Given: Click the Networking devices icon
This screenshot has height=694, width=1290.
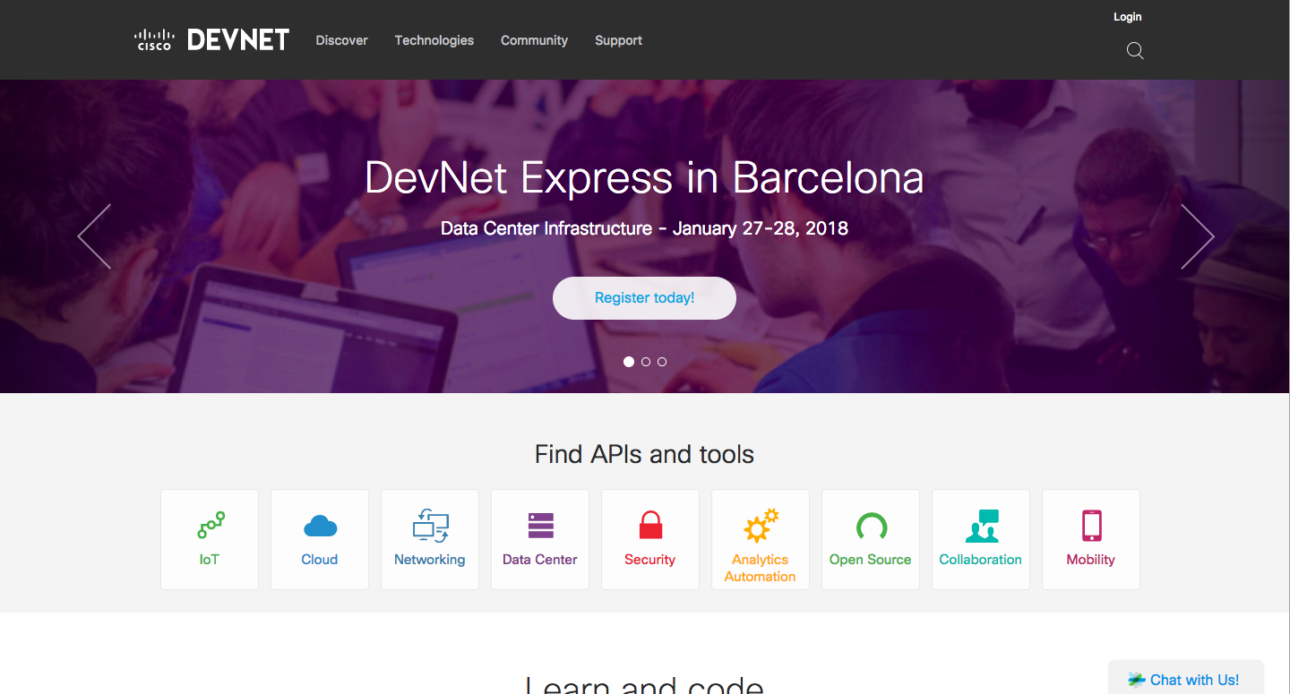Looking at the screenshot, I should pos(431,526).
